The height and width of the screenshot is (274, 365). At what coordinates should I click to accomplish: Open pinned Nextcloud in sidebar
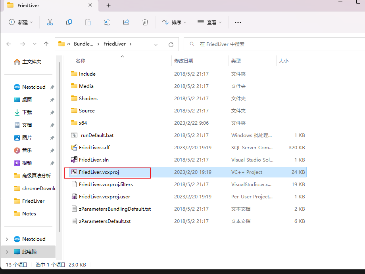coord(30,87)
